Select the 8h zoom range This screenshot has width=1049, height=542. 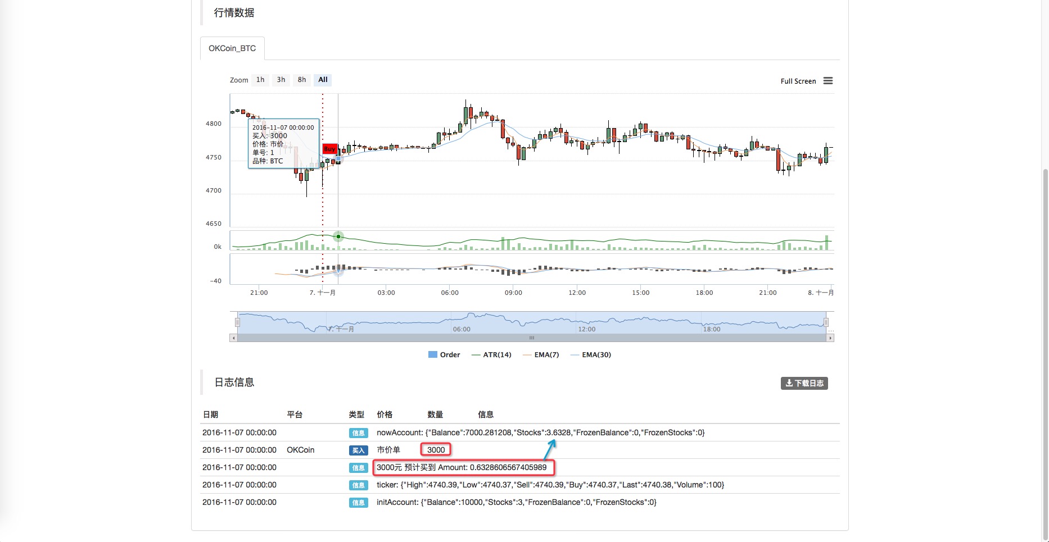[x=302, y=80]
